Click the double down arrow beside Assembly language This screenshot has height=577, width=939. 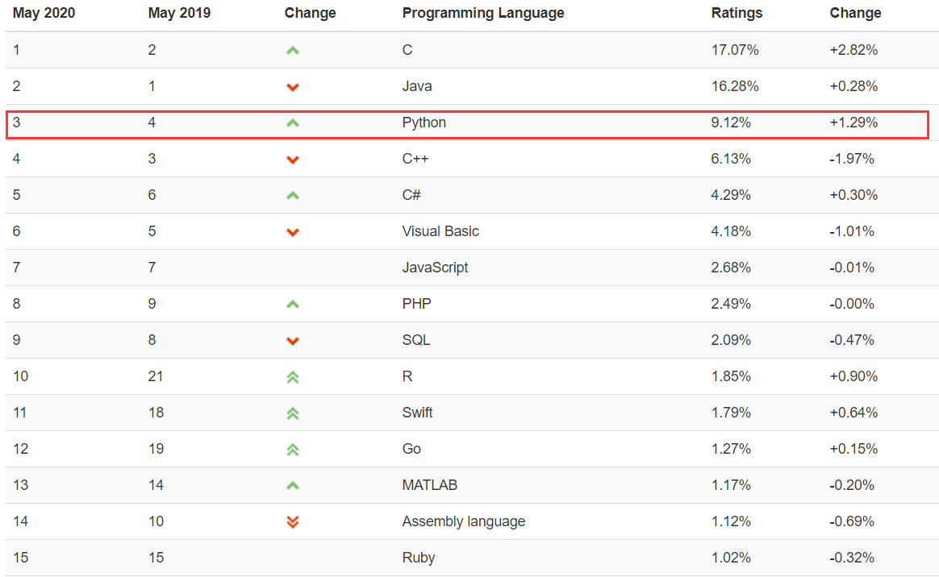click(x=293, y=521)
